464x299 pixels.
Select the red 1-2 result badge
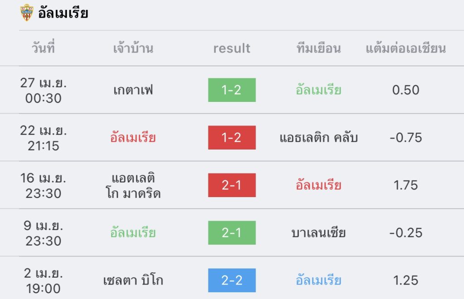pyautogui.click(x=232, y=138)
